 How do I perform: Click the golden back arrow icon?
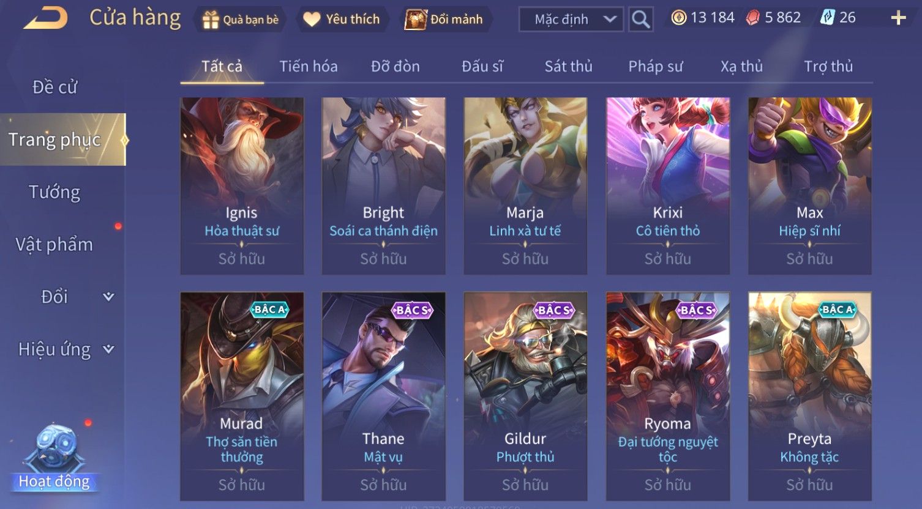click(46, 18)
